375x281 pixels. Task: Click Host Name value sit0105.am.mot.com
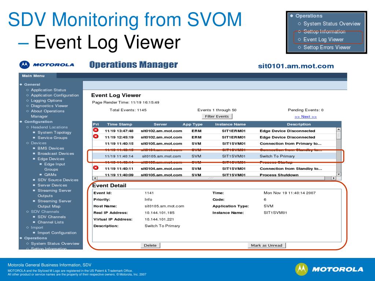[x=164, y=206]
